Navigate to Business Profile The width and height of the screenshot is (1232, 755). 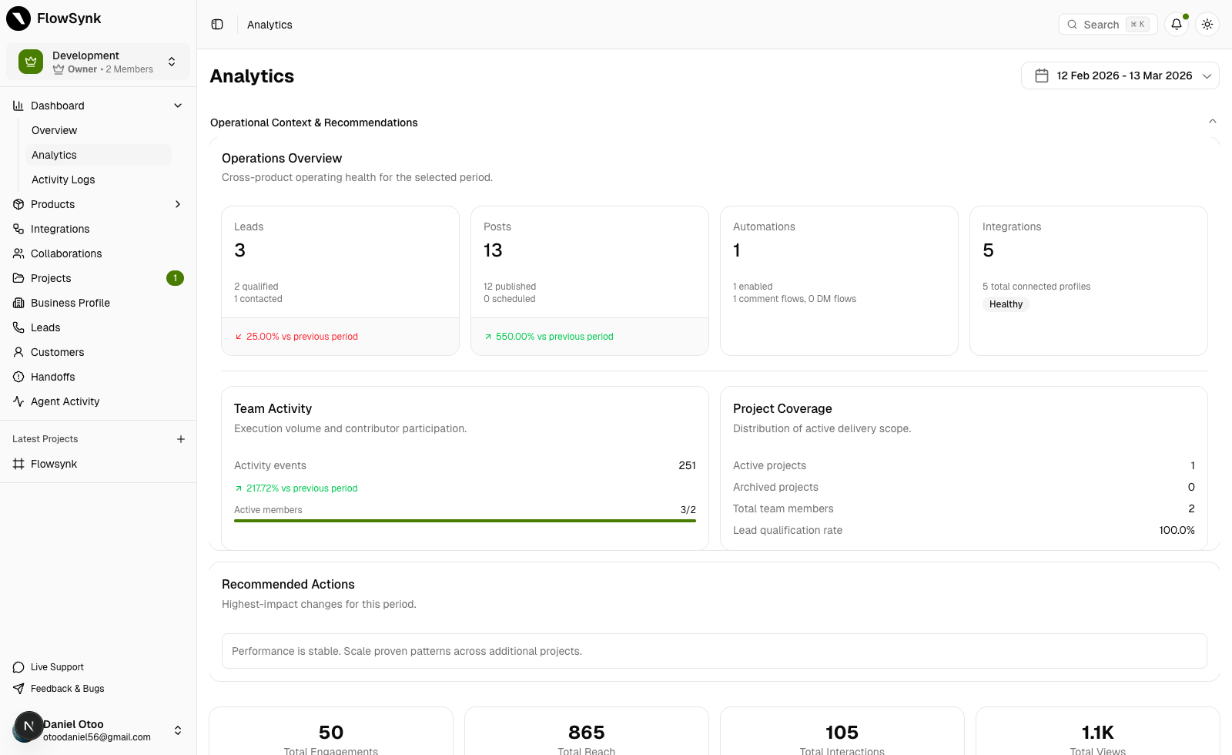[70, 303]
